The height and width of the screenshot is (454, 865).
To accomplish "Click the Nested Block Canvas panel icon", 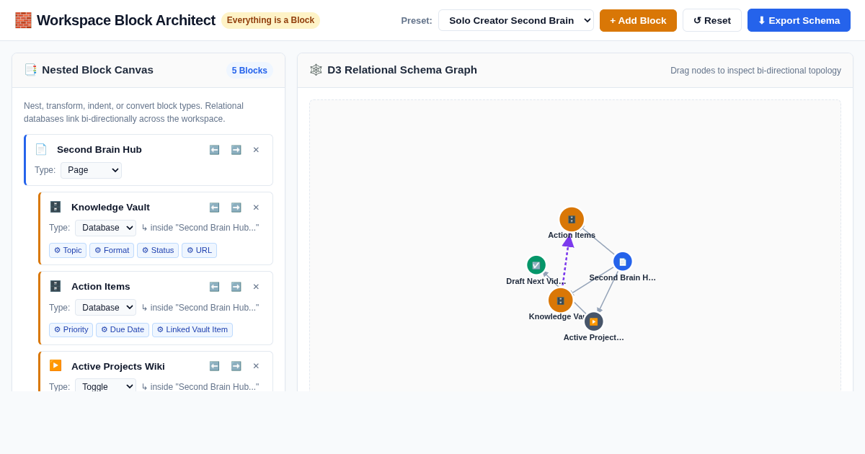I will (x=30, y=70).
